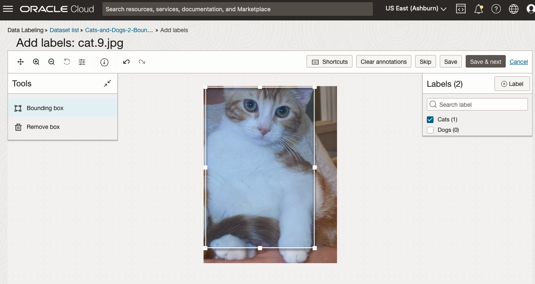The width and height of the screenshot is (535, 284).
Task: Uncheck the Cats label checkbox
Action: pyautogui.click(x=430, y=120)
